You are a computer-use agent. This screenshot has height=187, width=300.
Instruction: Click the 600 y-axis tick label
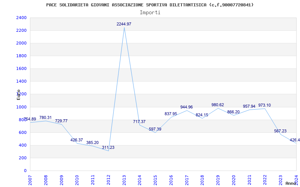coord(23,133)
